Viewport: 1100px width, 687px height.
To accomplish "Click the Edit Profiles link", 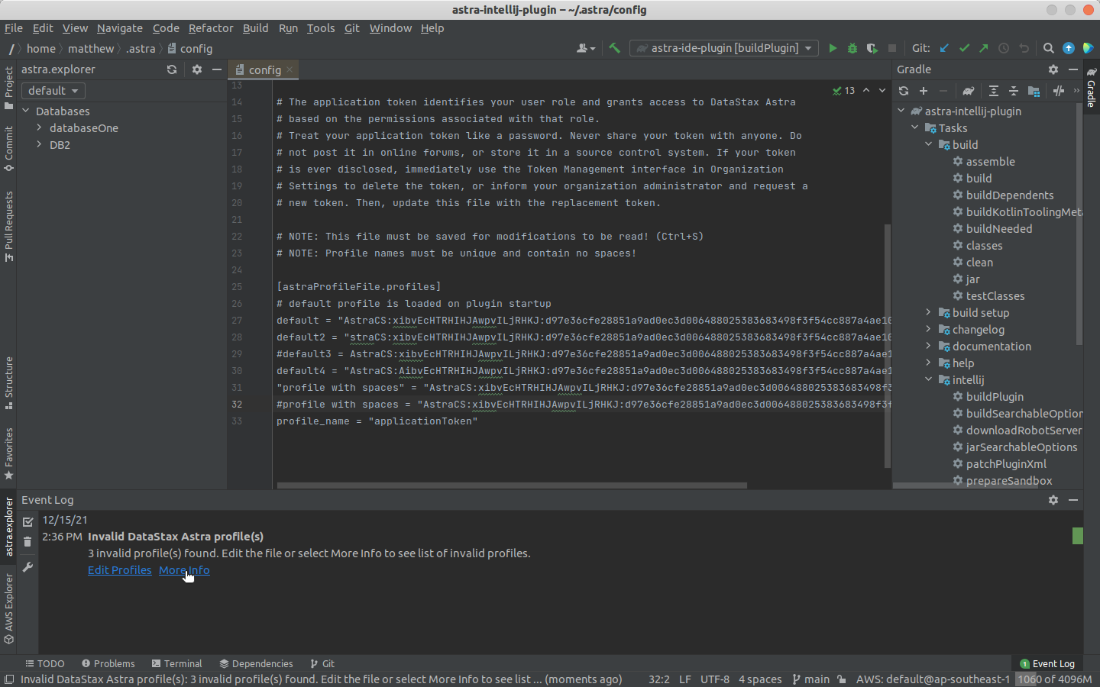I will tap(120, 570).
